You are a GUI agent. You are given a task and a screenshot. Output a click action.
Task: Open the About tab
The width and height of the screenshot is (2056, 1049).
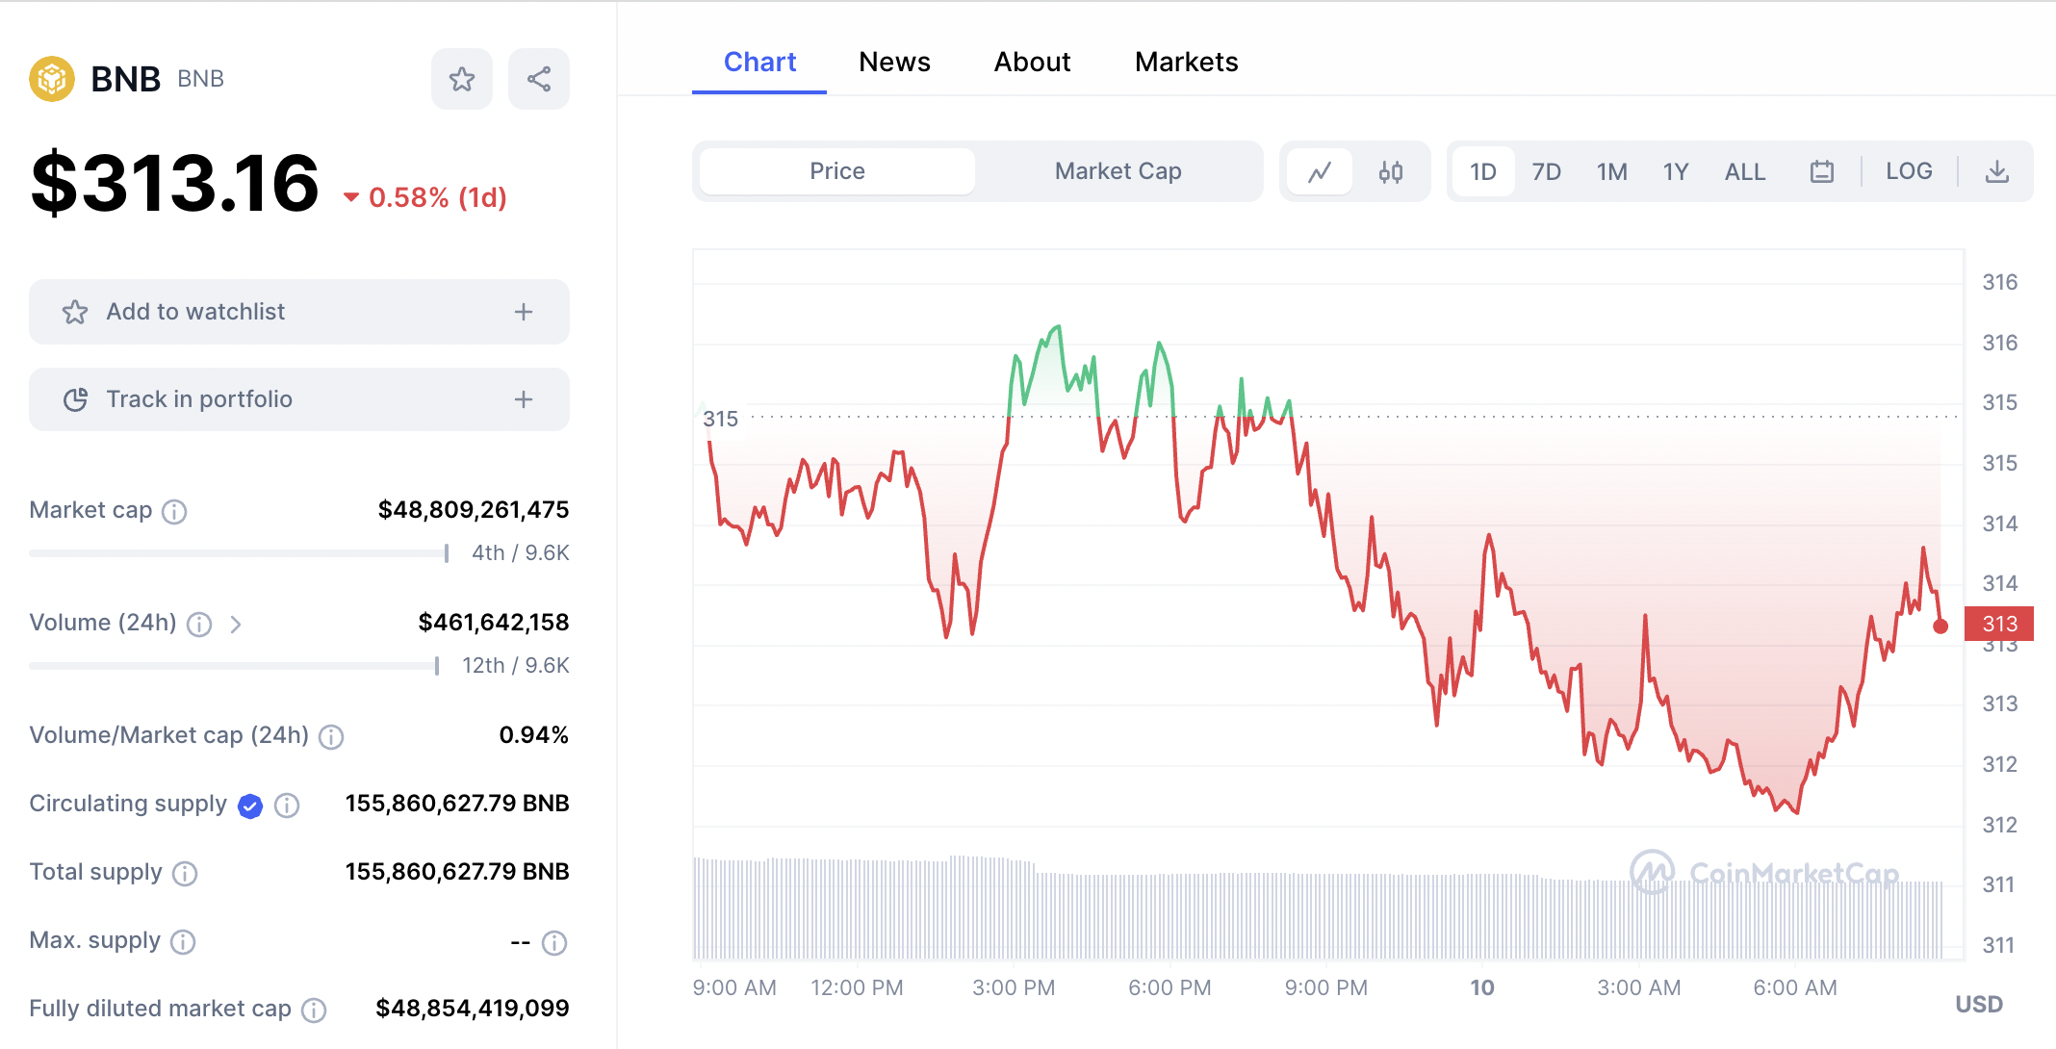[1032, 63]
